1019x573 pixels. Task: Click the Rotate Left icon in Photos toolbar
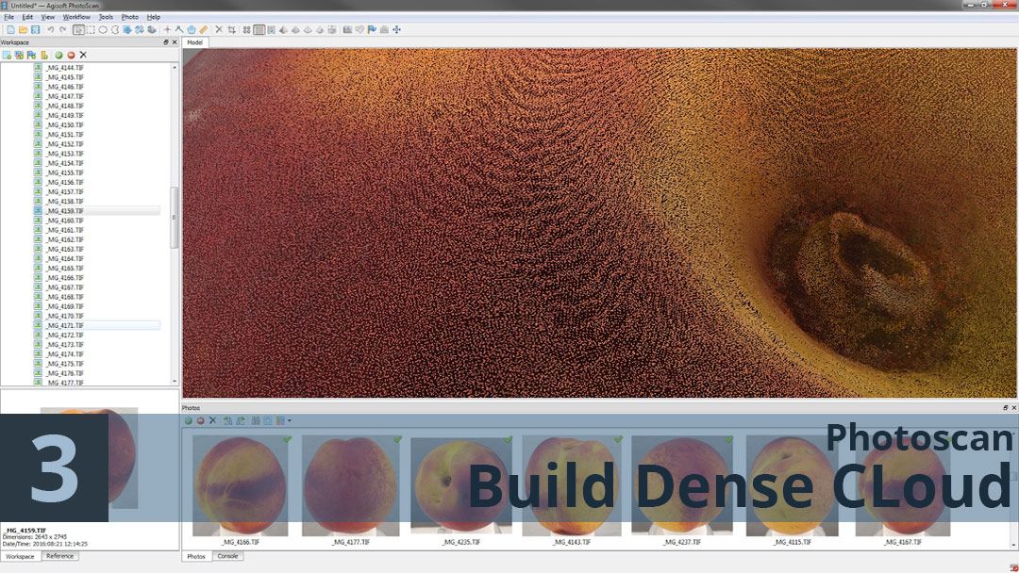(x=228, y=420)
